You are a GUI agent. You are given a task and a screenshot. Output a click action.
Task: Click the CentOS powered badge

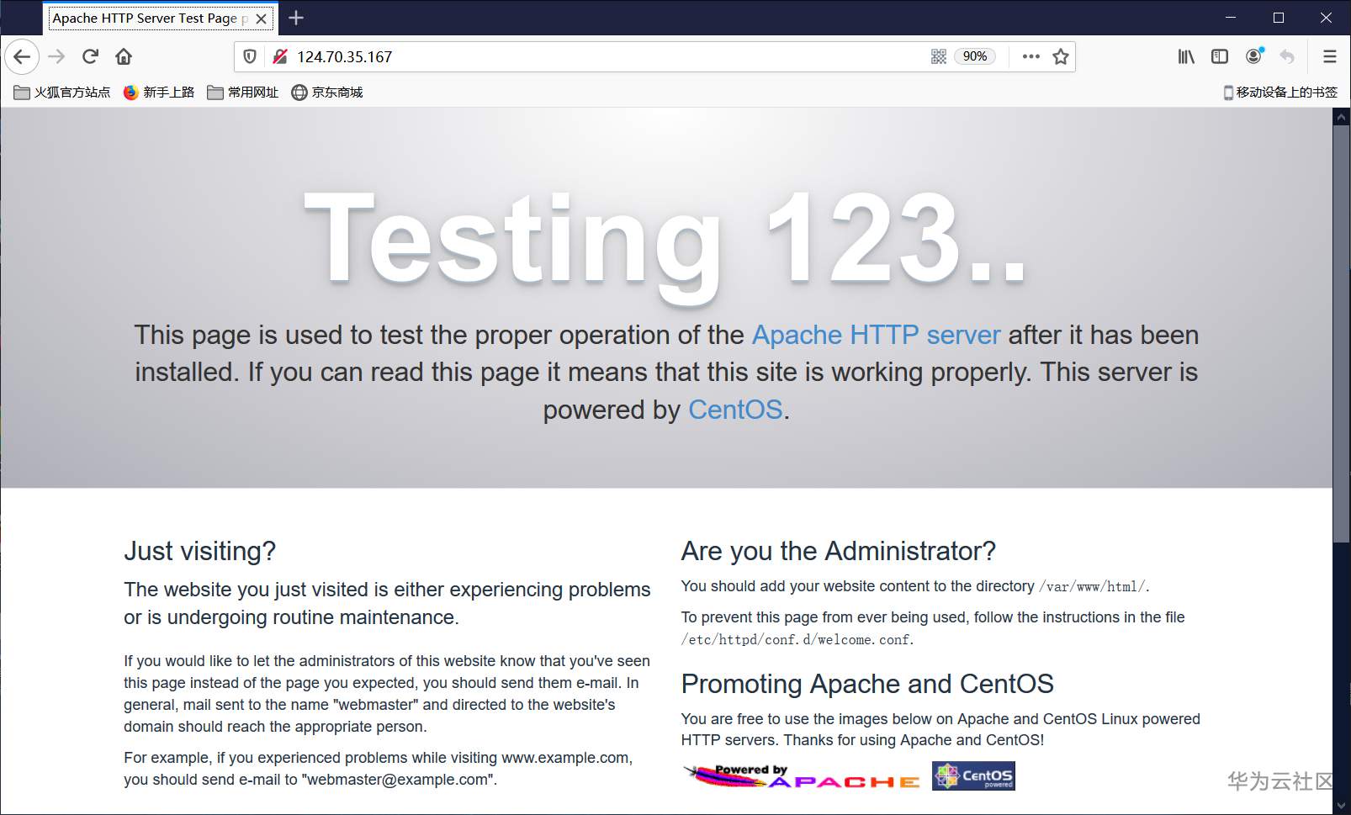click(x=973, y=775)
